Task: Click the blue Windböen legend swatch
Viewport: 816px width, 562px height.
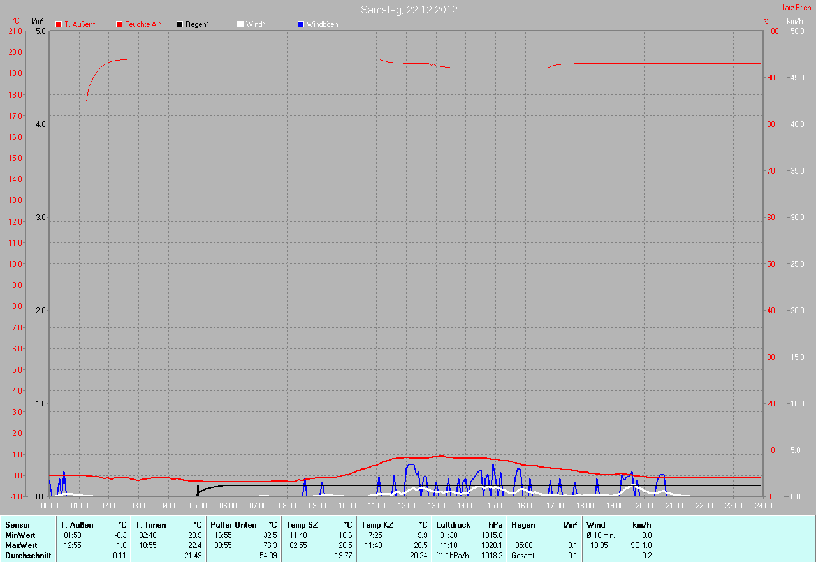Action: point(301,24)
